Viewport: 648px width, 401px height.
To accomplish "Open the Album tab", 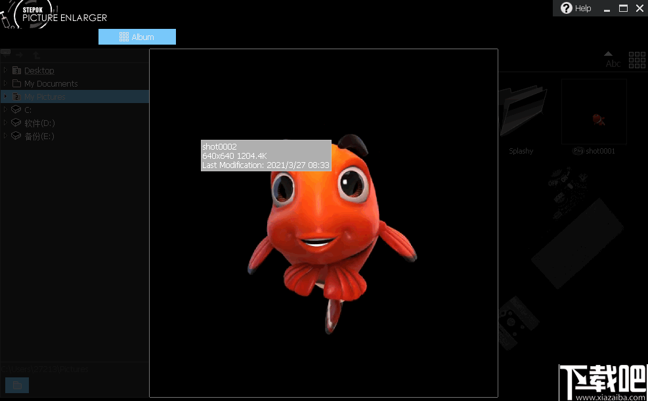I will (x=137, y=37).
